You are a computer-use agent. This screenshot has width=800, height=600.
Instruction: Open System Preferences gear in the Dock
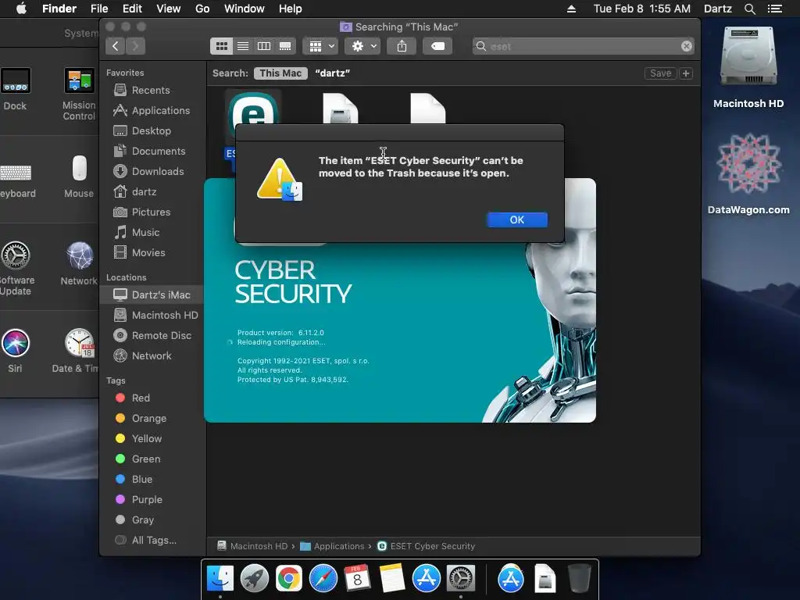point(461,579)
